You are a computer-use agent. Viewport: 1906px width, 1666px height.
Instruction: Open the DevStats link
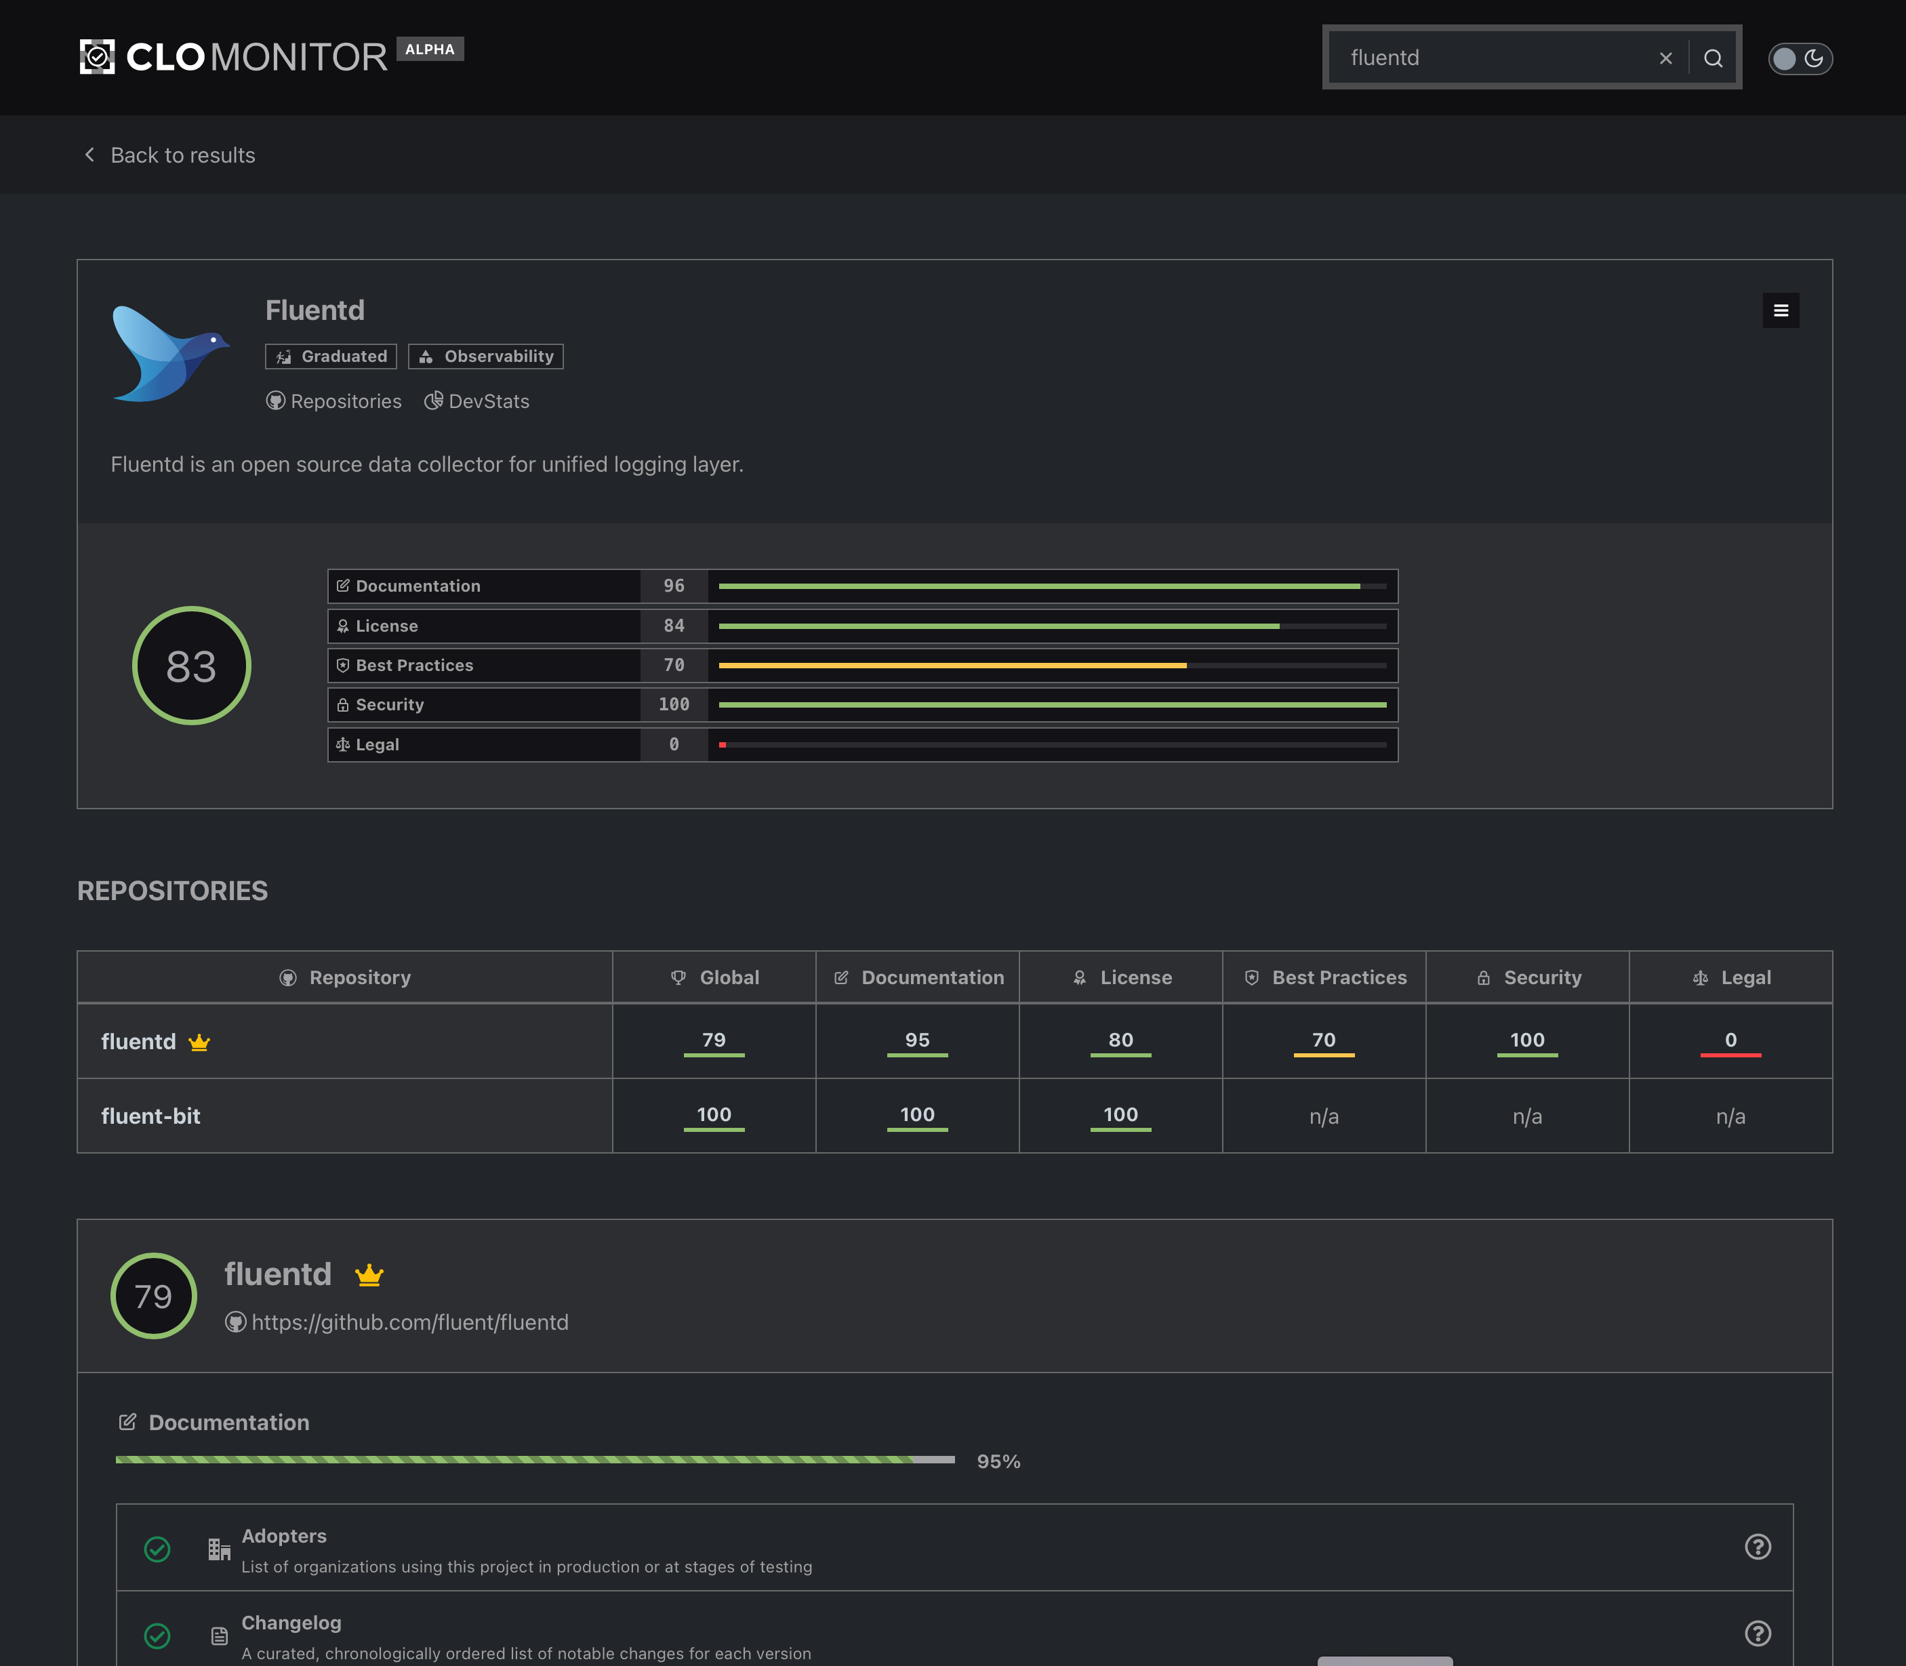477,402
